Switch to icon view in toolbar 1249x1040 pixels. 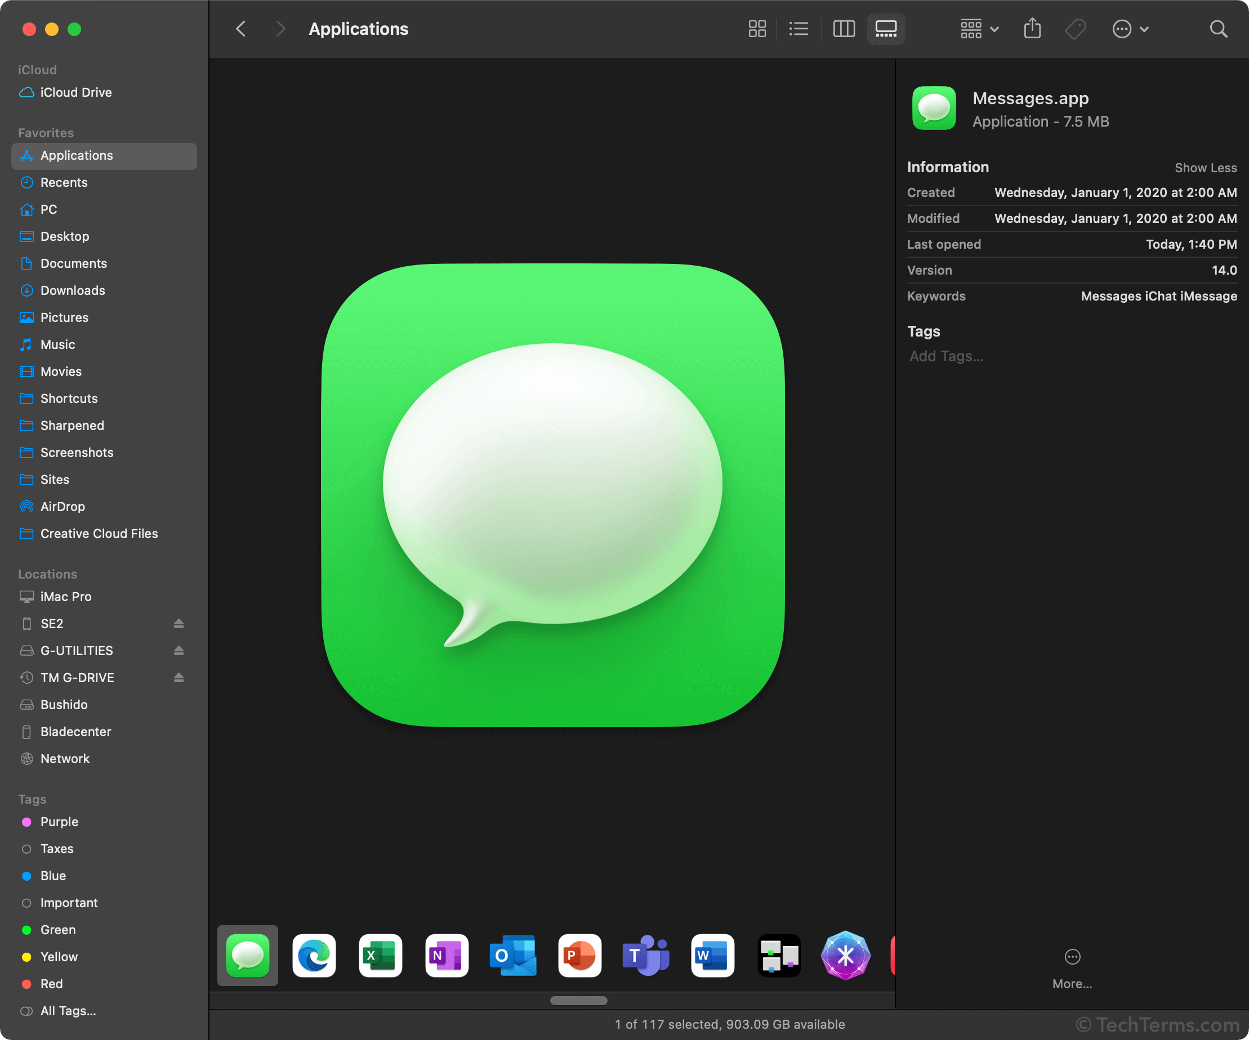tap(756, 29)
